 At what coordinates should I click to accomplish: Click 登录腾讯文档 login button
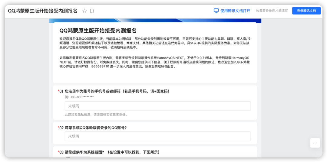click(x=306, y=11)
